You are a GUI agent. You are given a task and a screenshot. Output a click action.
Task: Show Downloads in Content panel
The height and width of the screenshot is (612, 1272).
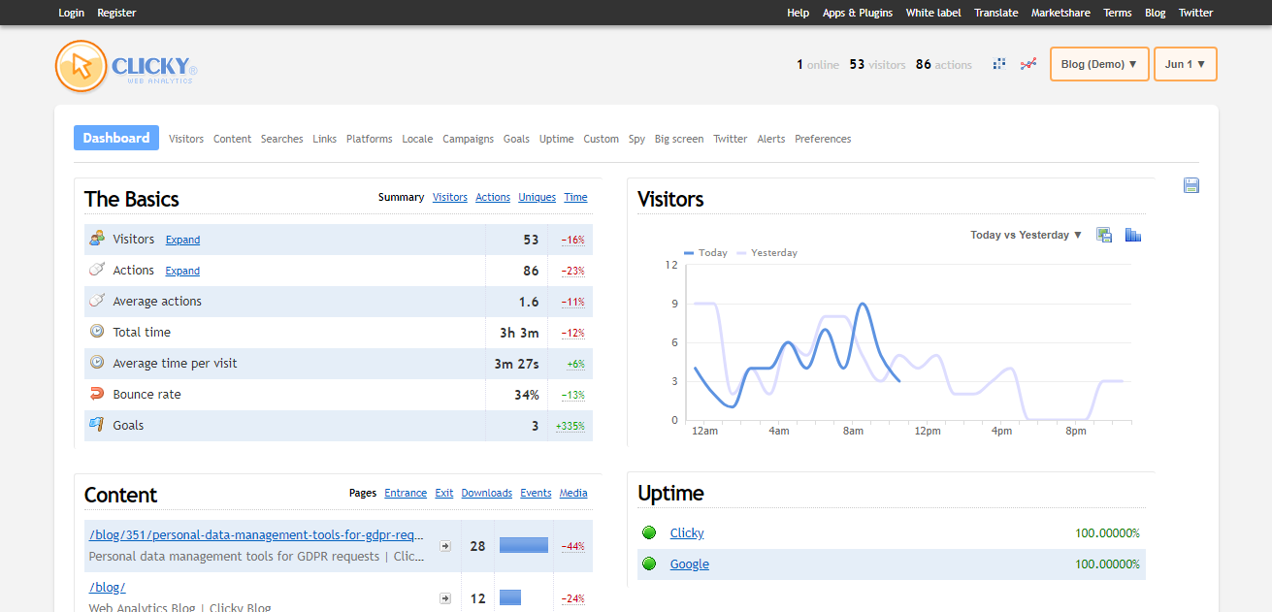[487, 493]
